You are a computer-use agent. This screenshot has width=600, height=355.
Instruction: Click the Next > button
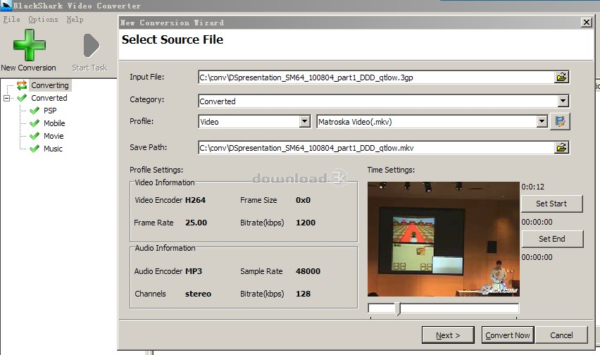pos(448,335)
